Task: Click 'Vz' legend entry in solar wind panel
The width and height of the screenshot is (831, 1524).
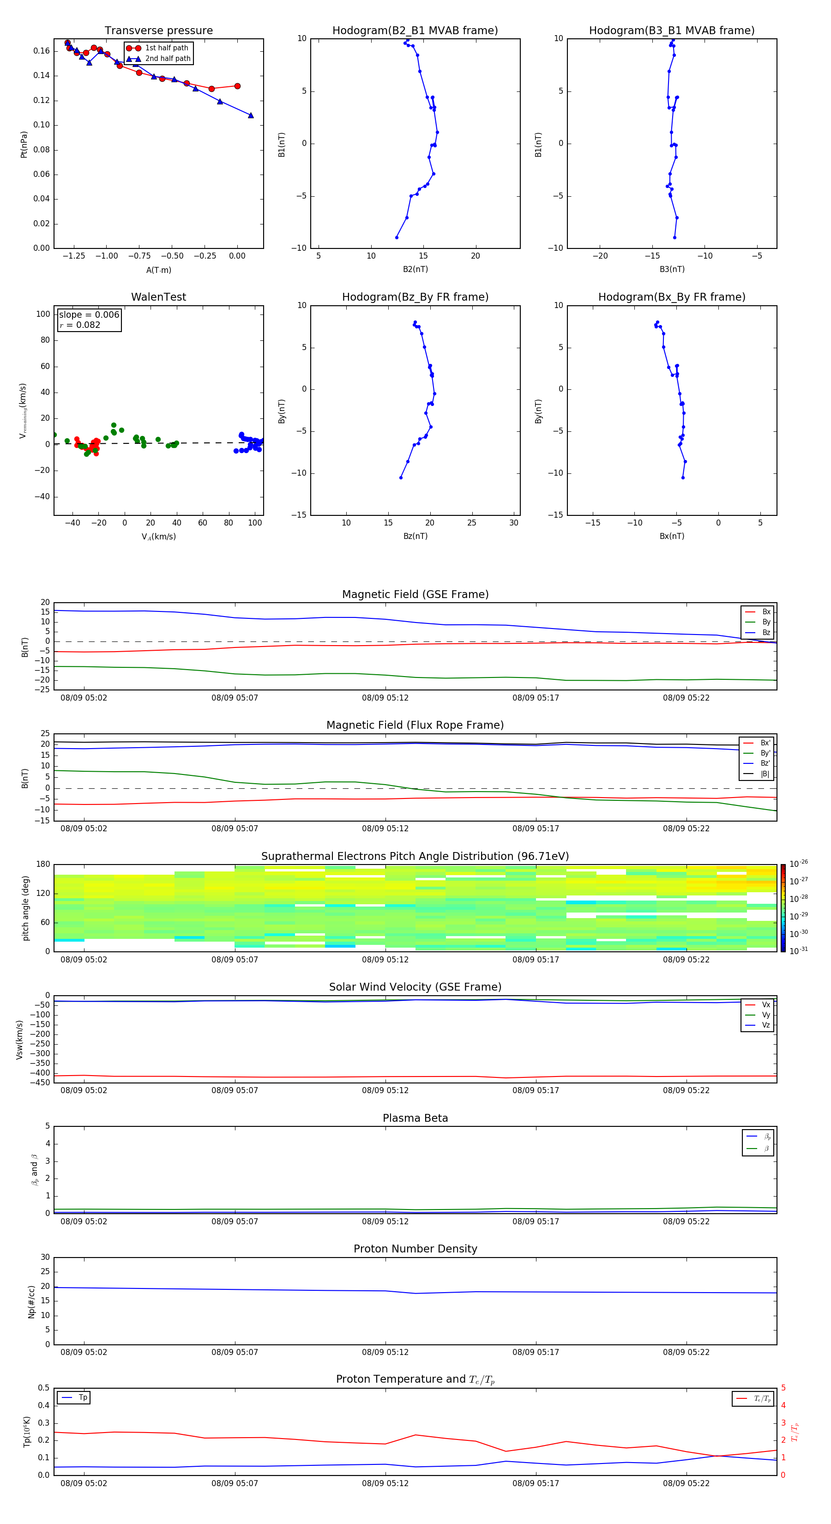Action: click(x=758, y=1025)
